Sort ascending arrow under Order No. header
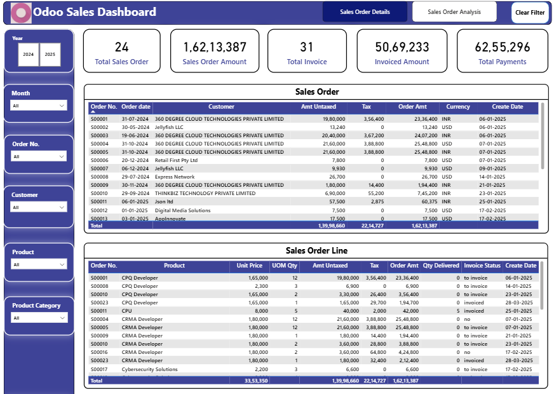Viewport: 554px width, 394px height. (93, 112)
